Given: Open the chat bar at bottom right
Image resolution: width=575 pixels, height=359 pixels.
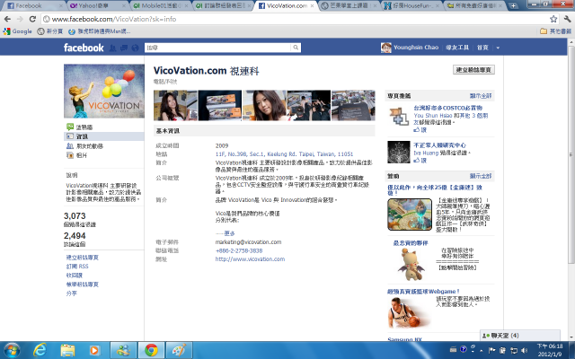Looking at the screenshot, I should (520, 336).
